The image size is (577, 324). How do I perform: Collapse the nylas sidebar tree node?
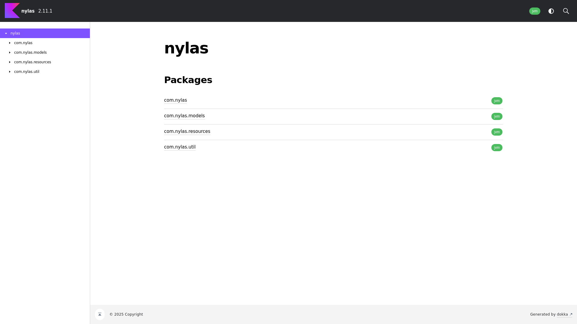point(6,33)
